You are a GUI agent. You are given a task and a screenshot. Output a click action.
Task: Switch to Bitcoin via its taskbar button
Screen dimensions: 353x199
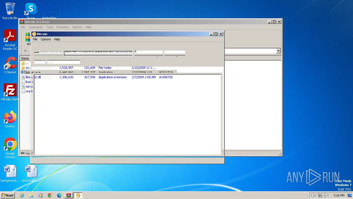(x=78, y=195)
